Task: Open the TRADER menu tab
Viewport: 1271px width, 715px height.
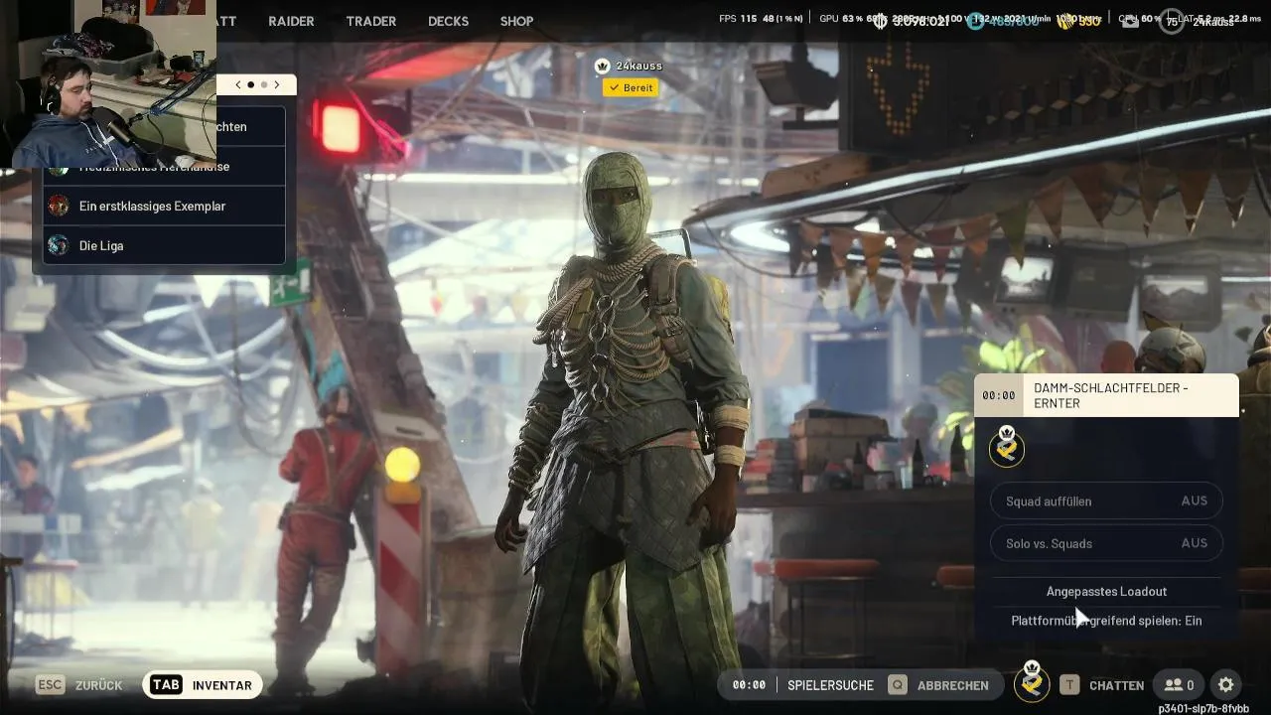Action: 370,21
